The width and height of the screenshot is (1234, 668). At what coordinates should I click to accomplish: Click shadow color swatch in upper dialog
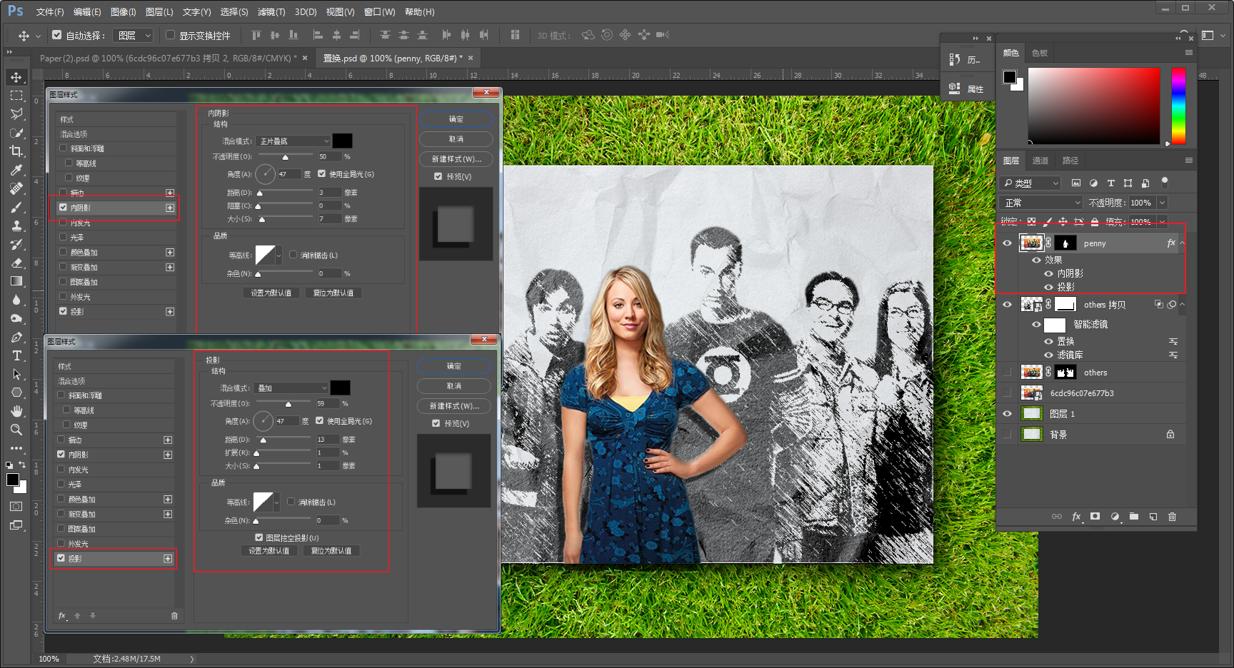342,141
